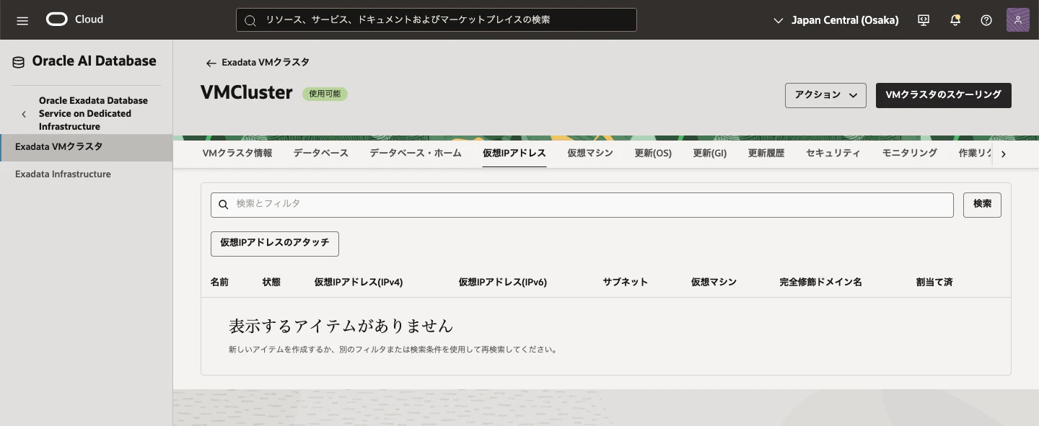Image resolution: width=1039 pixels, height=426 pixels.
Task: Switch to 更新(OS) tab
Action: coord(653,153)
